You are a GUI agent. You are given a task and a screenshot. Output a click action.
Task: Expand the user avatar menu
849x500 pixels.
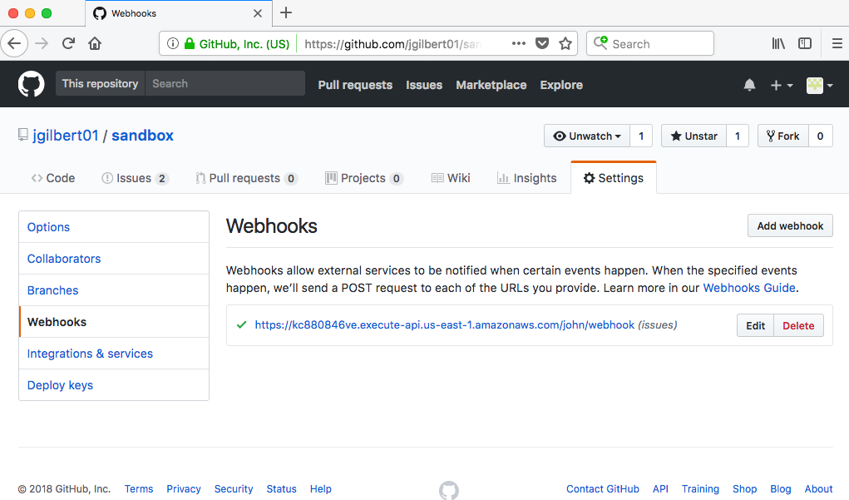(819, 85)
